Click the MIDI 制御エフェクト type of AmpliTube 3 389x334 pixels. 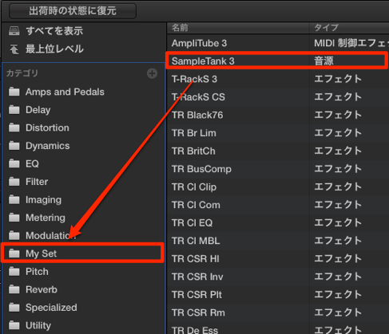click(351, 43)
